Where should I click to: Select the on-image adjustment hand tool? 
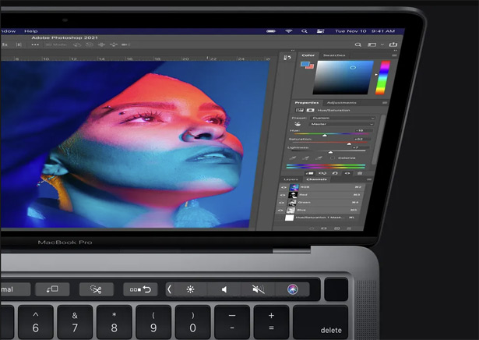(298, 124)
